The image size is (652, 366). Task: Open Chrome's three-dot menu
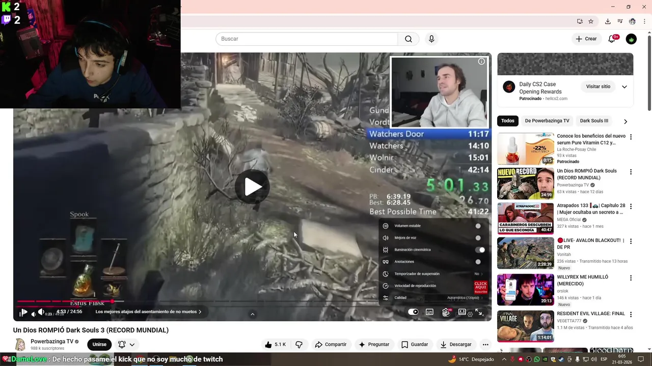[644, 21]
